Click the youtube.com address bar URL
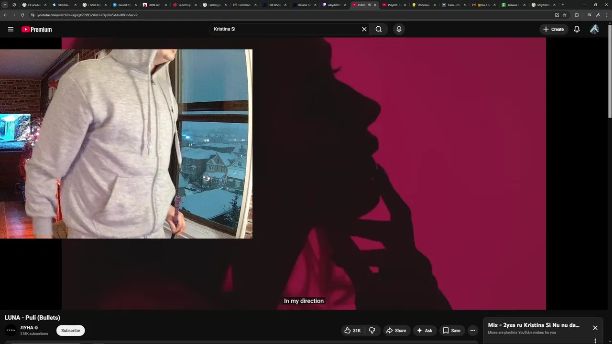Image resolution: width=612 pixels, height=344 pixels. coord(87,15)
